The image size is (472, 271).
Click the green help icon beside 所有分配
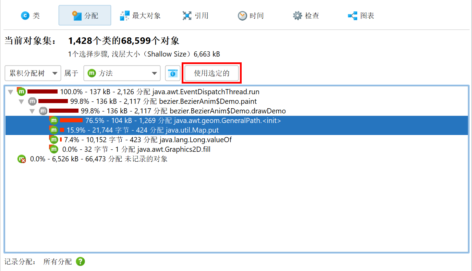(x=80, y=262)
